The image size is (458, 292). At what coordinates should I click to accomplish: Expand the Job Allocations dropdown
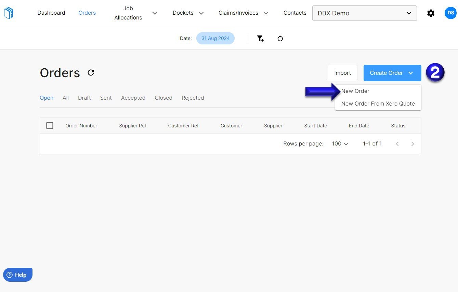coord(155,13)
